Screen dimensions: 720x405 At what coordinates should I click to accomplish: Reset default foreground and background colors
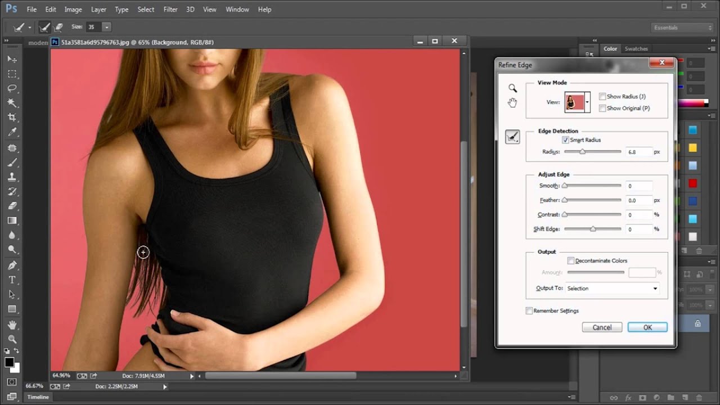[7, 351]
